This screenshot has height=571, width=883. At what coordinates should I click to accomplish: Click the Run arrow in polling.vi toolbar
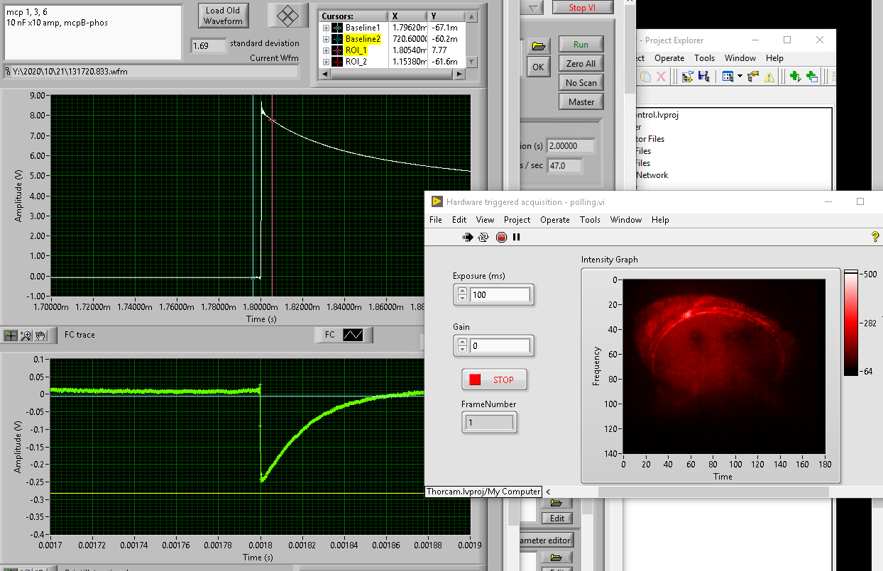[468, 238]
